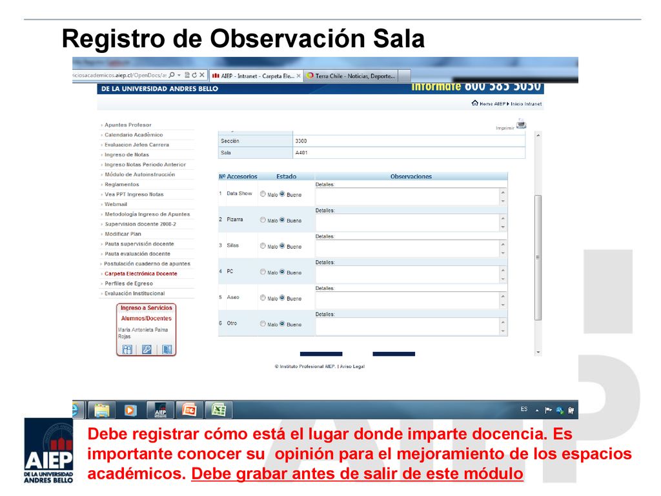Click up arrow of Otro details box
The image size is (661, 496).
pos(503,322)
